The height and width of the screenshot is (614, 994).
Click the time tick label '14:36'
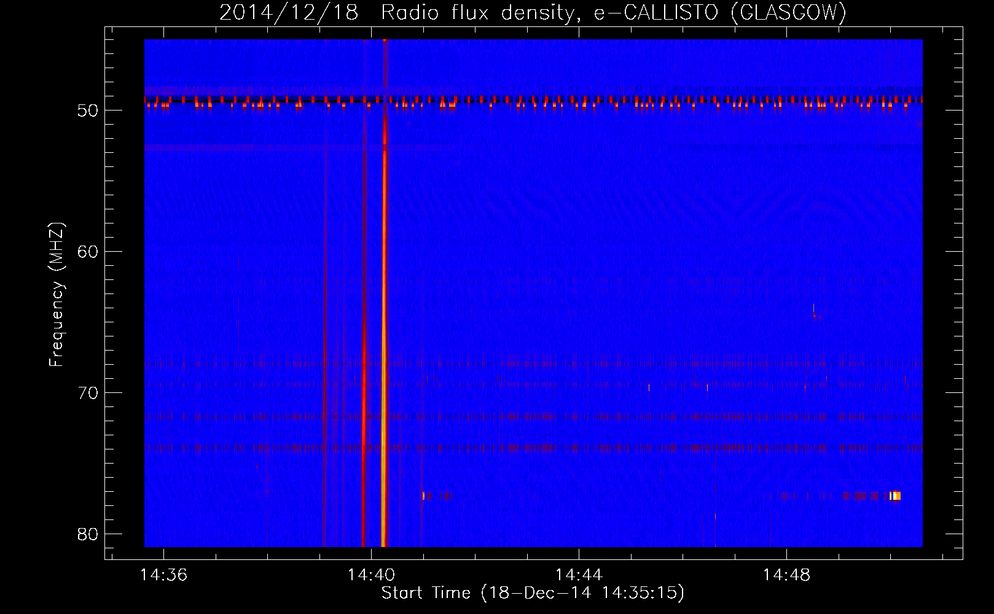coord(163,575)
